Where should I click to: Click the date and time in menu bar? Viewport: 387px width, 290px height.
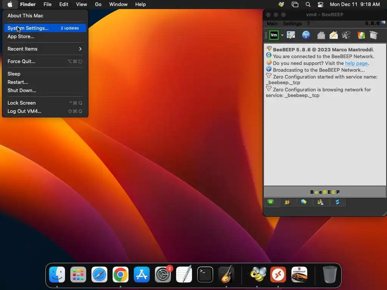tap(355, 5)
